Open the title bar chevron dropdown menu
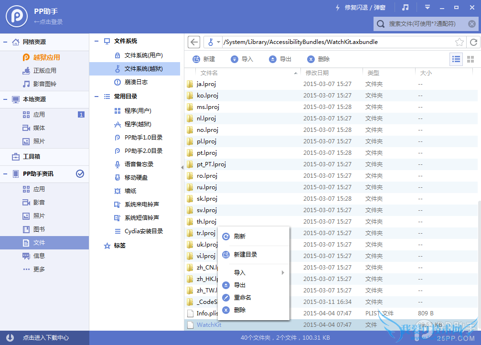481x345 pixels. coord(427,7)
